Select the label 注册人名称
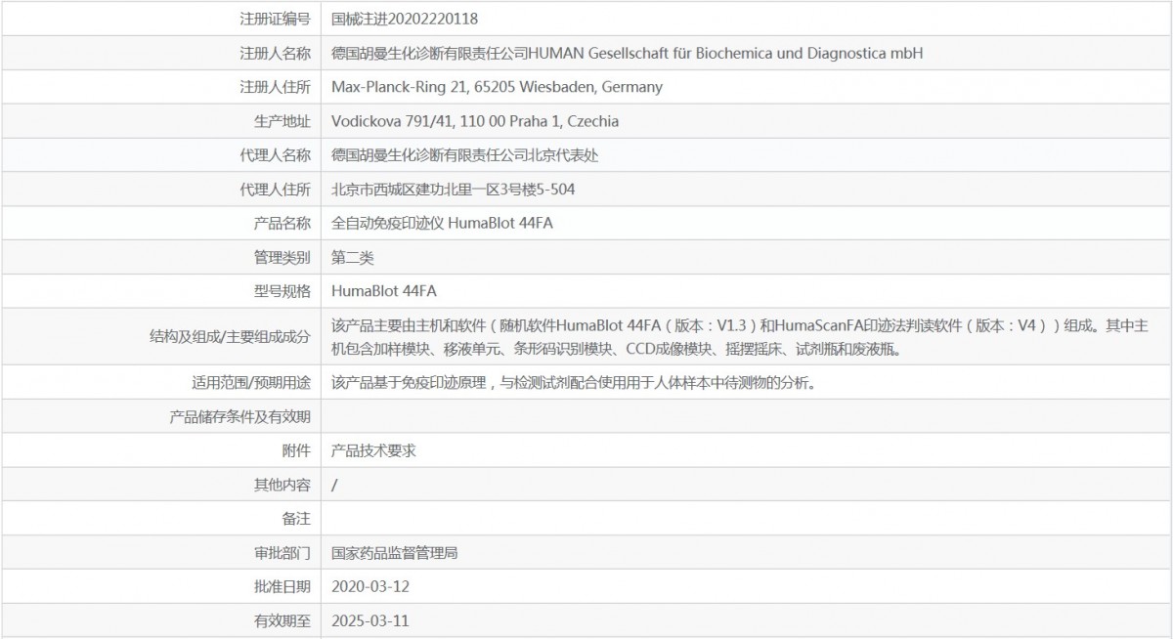The image size is (1173, 639). coord(275,53)
